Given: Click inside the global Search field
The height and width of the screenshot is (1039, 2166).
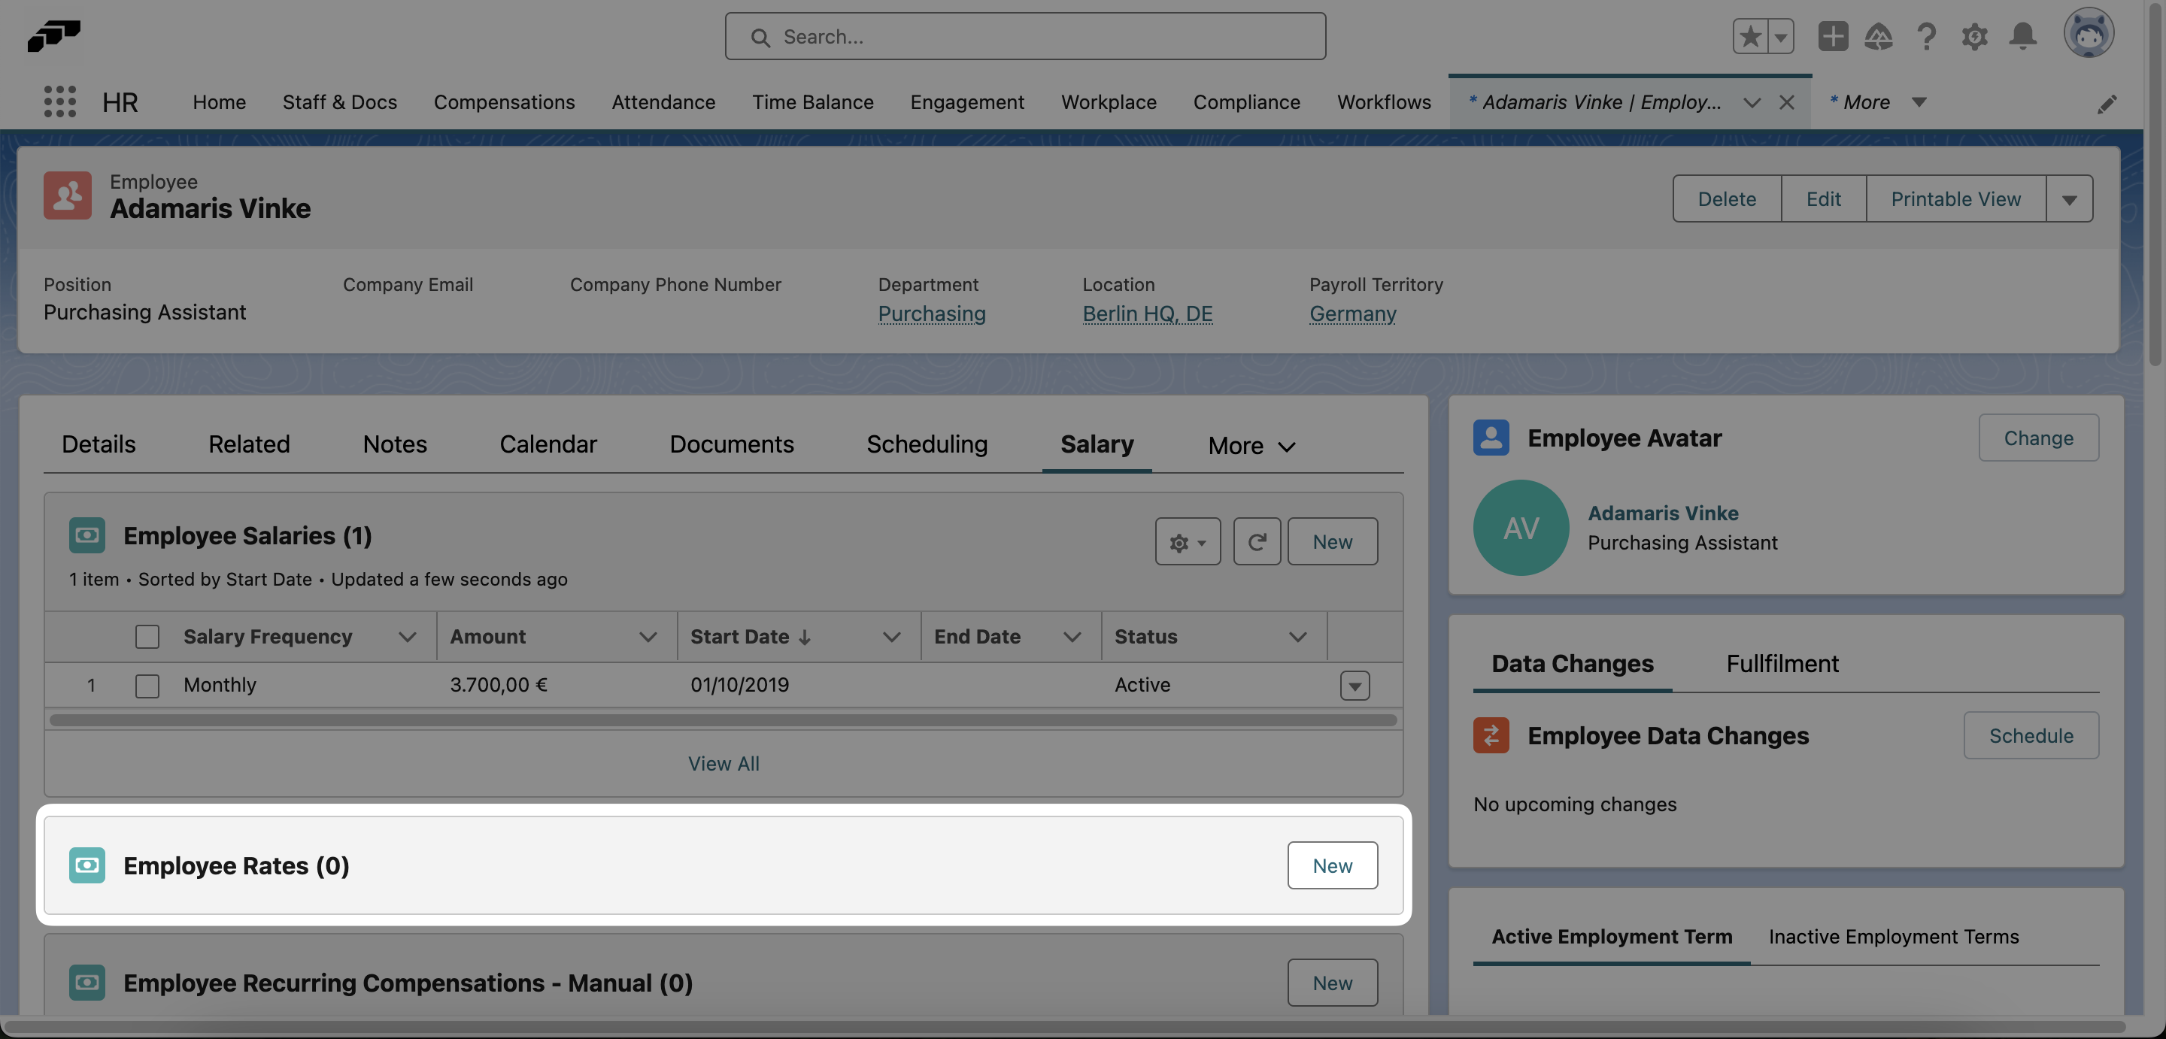Looking at the screenshot, I should [x=1024, y=36].
